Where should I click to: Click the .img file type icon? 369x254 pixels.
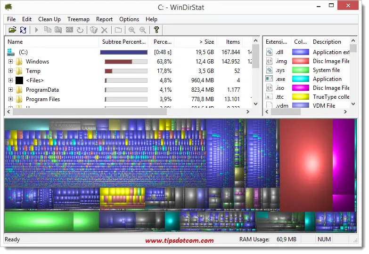coord(269,61)
